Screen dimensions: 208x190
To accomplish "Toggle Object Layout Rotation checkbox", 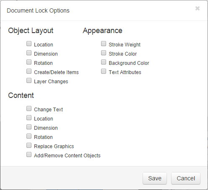I will click(29, 62).
